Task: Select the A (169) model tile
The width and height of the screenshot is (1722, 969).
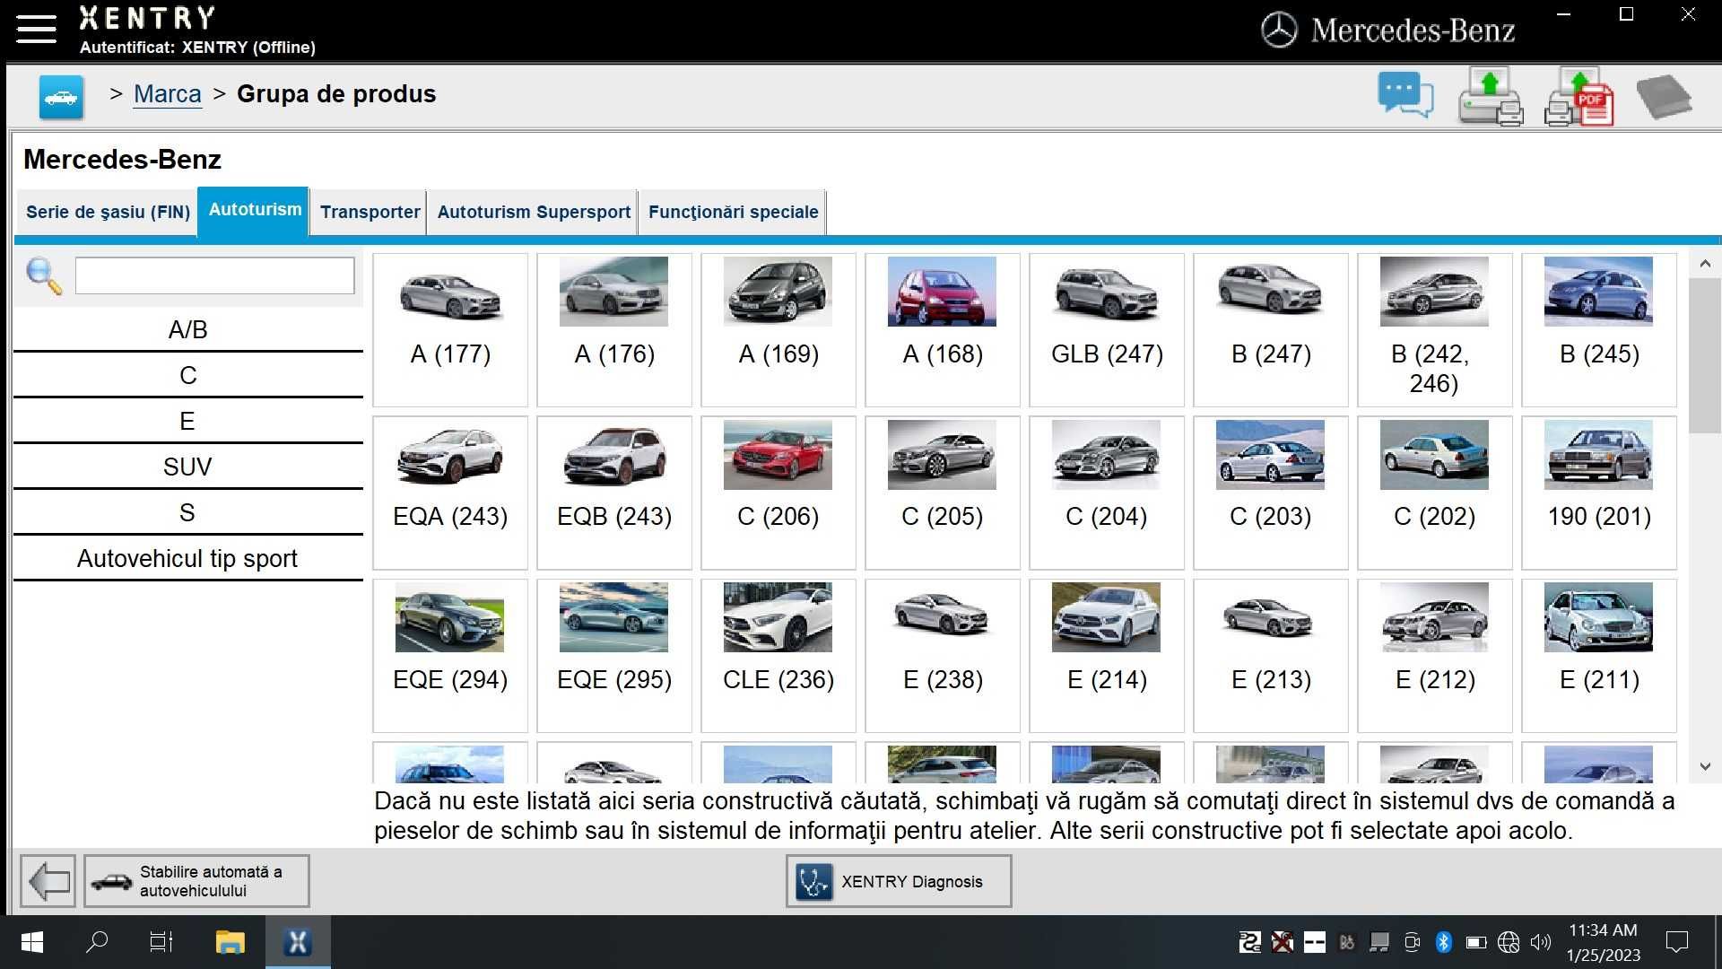Action: 778,330
